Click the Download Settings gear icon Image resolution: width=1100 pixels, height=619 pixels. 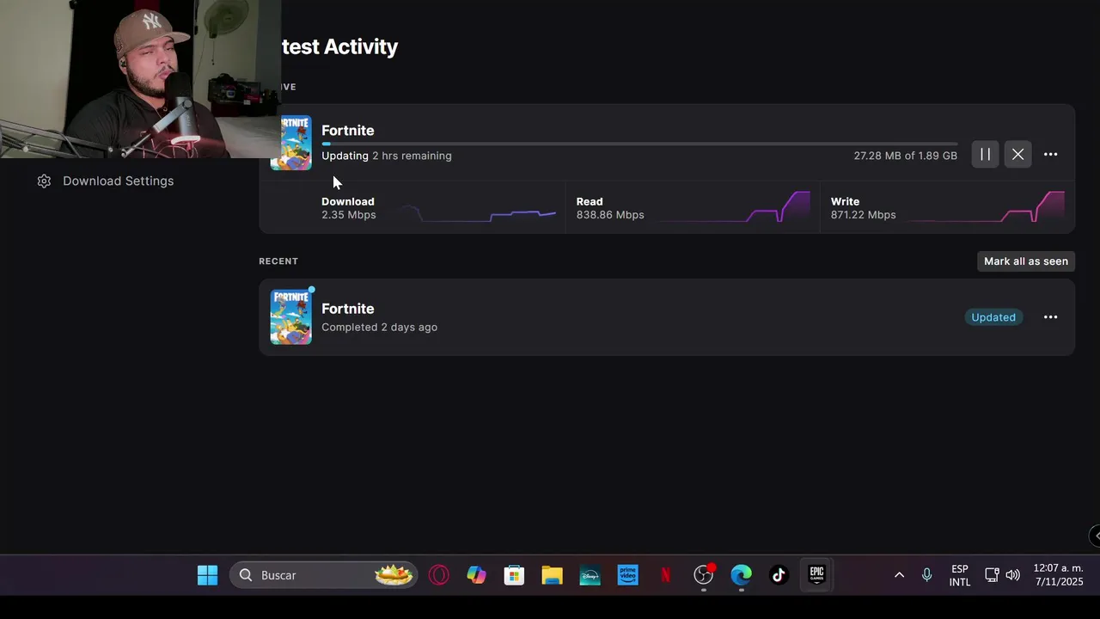coord(44,181)
